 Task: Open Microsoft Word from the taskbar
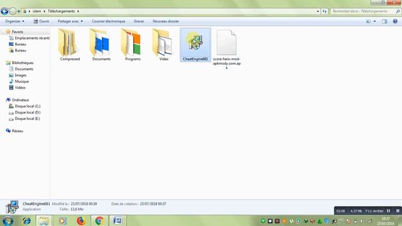117,220
